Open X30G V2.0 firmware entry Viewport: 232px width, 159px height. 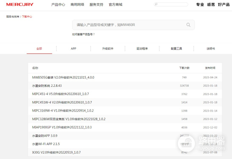(x=56, y=152)
